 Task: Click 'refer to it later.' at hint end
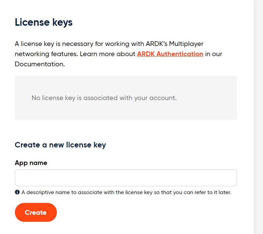[213, 192]
